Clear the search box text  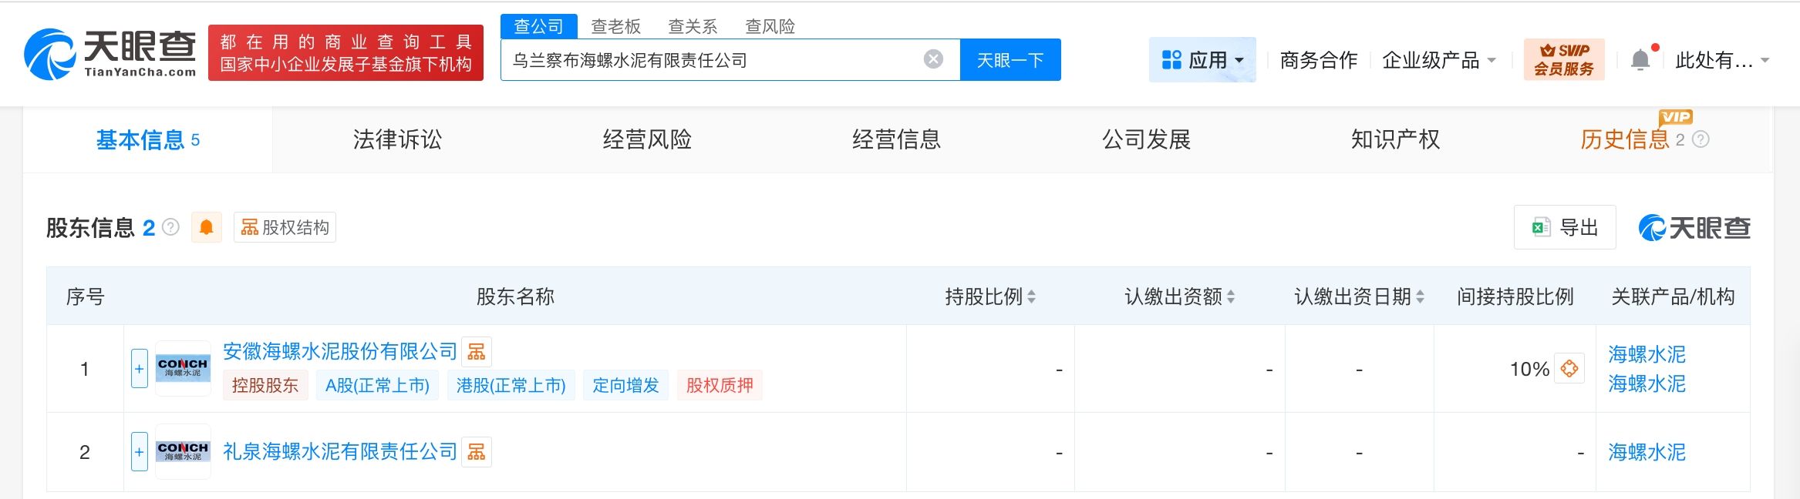(933, 59)
